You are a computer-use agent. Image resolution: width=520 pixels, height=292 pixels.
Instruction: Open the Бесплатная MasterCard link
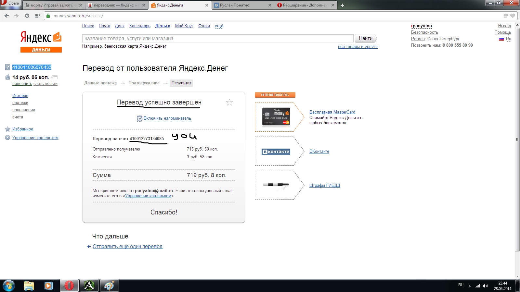(332, 112)
